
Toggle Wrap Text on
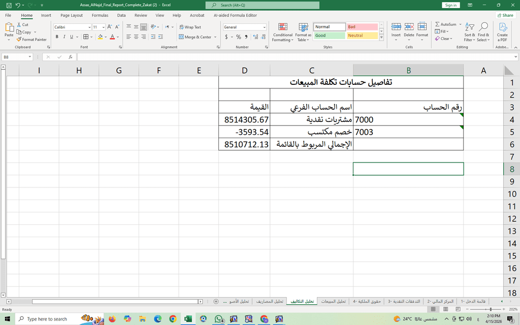click(x=190, y=27)
